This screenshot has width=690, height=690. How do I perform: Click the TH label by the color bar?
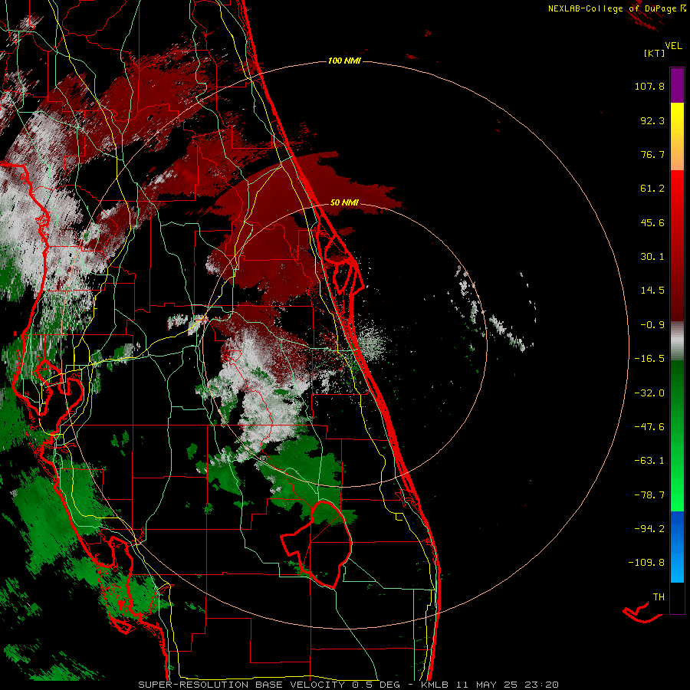[x=659, y=597]
